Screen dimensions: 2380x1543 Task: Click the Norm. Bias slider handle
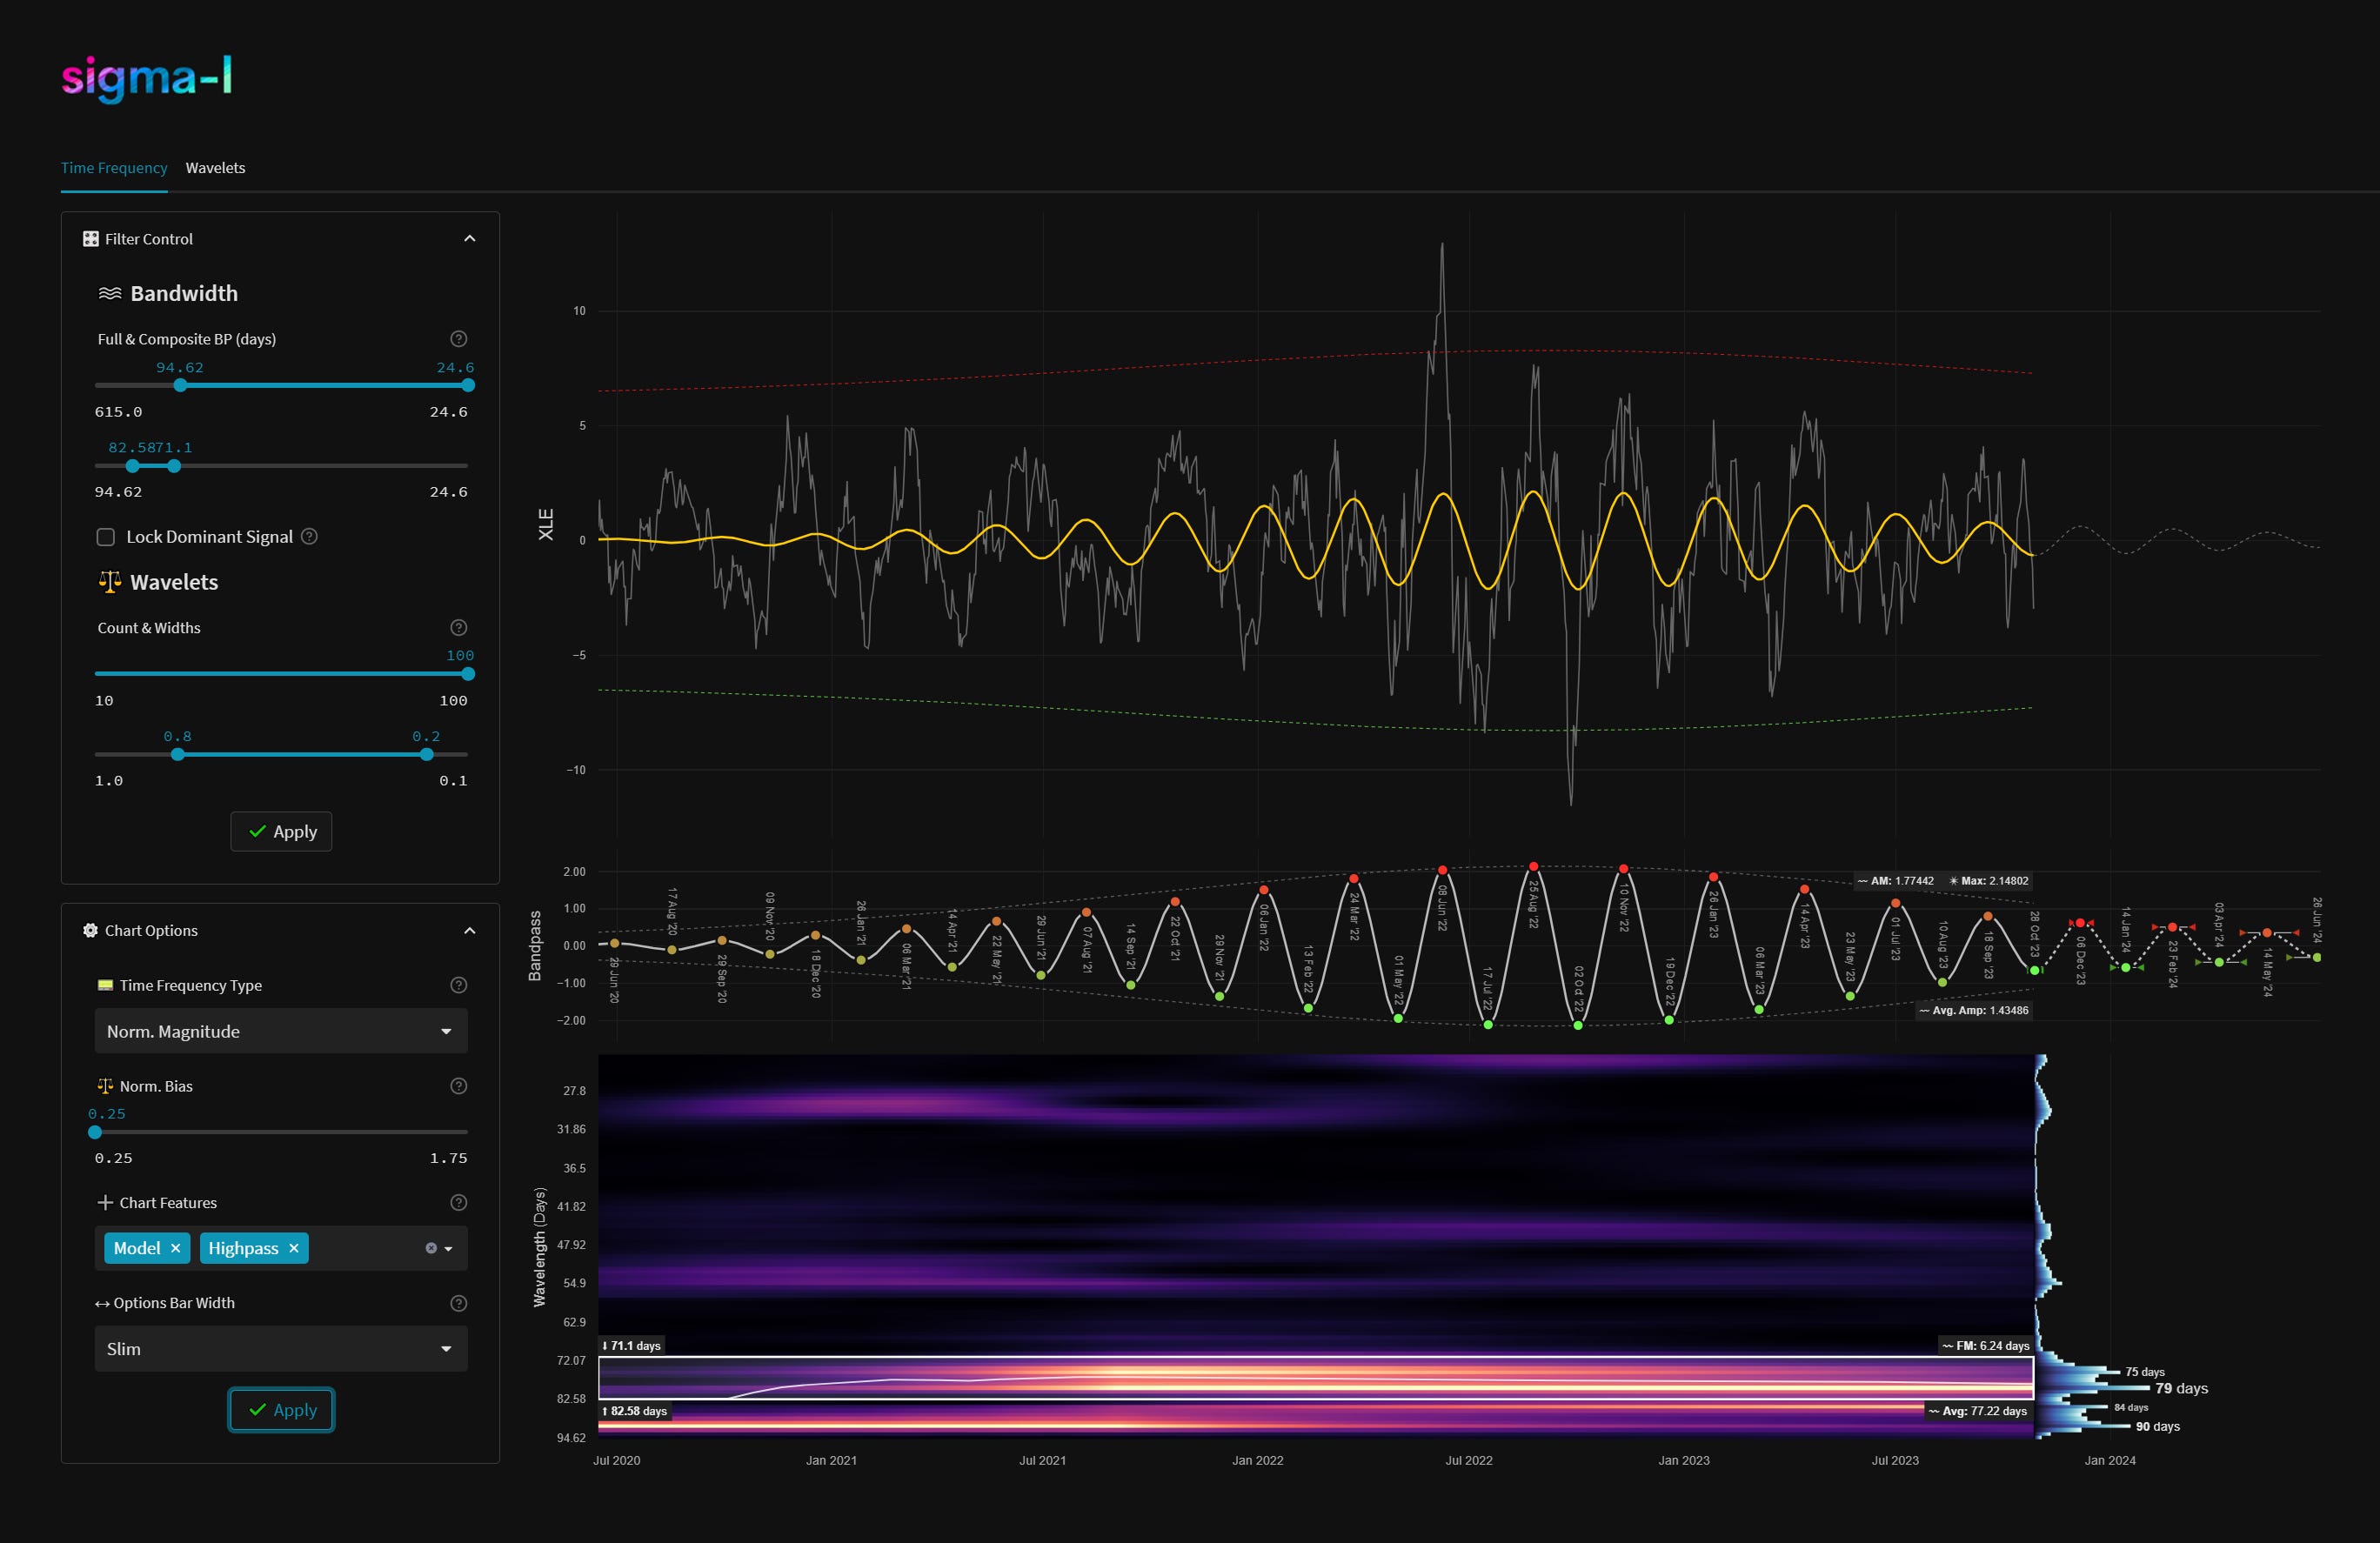[95, 1132]
